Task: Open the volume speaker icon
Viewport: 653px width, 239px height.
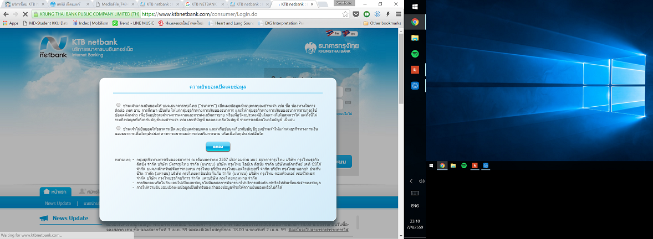Action: (421, 181)
